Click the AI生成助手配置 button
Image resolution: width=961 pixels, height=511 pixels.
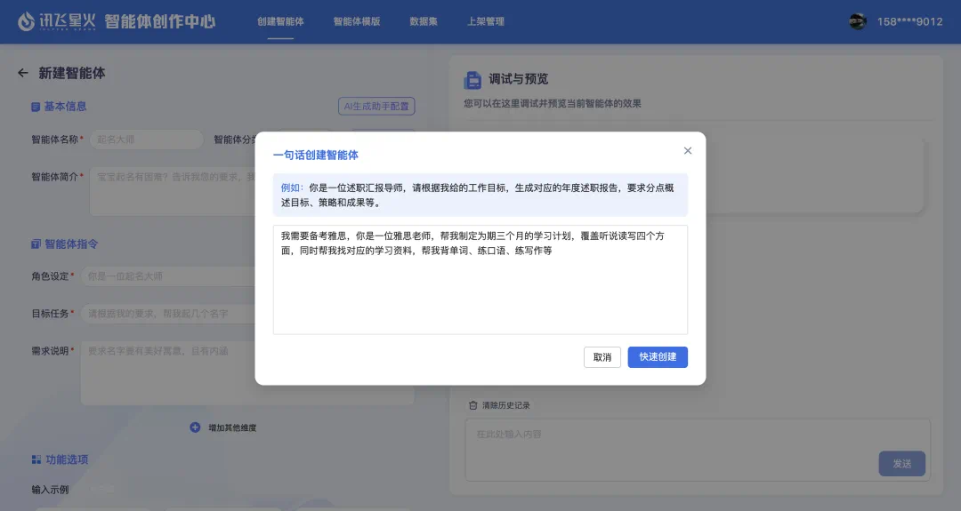[x=376, y=107]
